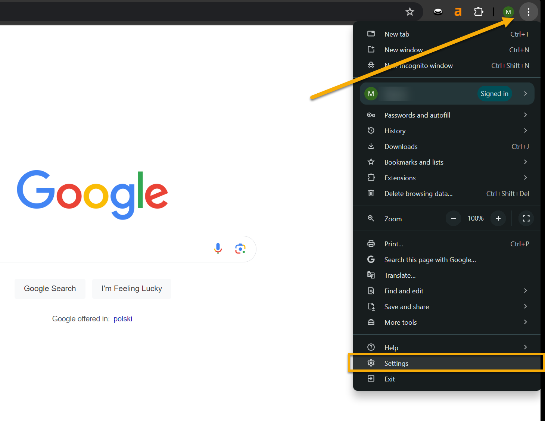
Task: Open the signed-in profile row in menu
Action: click(447, 94)
